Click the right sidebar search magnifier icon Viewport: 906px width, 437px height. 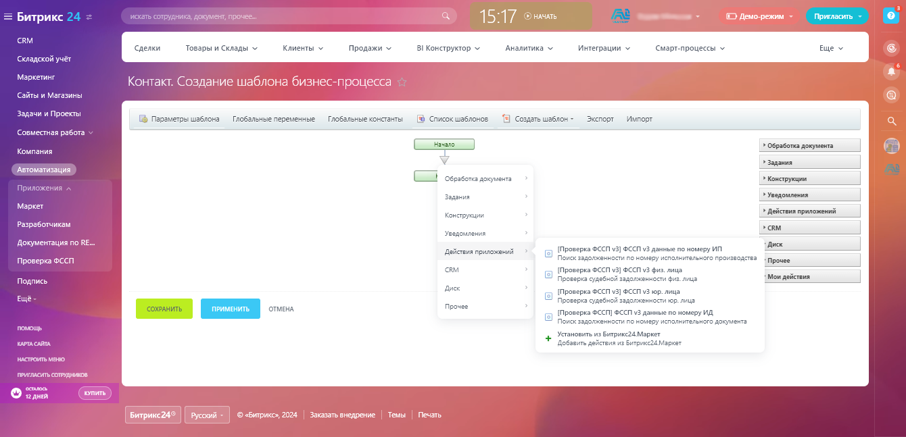pos(891,121)
